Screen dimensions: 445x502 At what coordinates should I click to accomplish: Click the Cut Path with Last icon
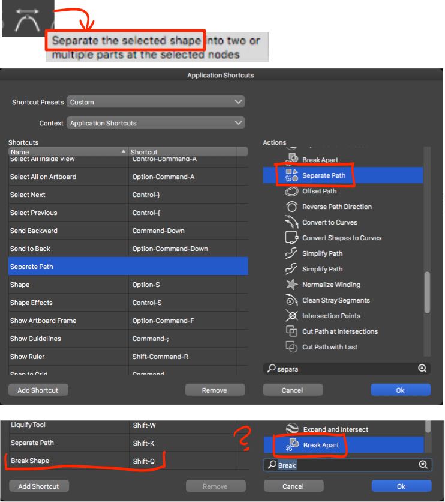coord(291,347)
